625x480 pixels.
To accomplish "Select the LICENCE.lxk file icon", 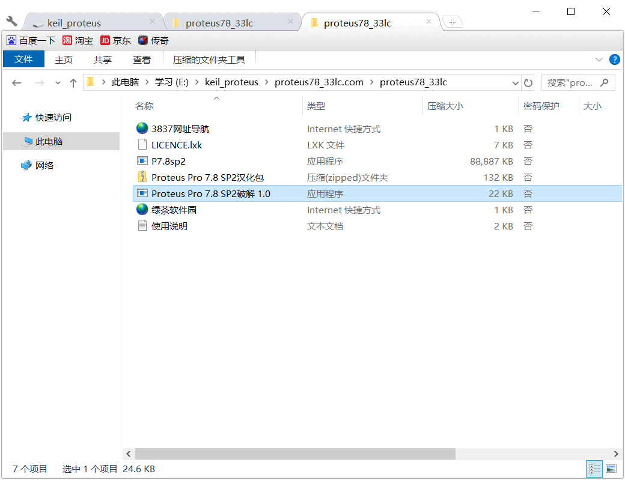I will pos(142,145).
